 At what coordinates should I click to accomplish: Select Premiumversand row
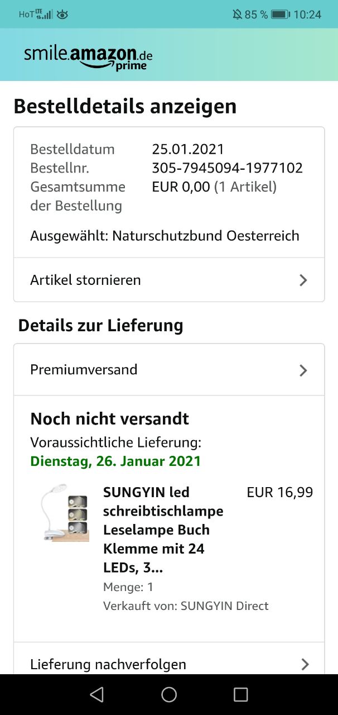(x=169, y=370)
